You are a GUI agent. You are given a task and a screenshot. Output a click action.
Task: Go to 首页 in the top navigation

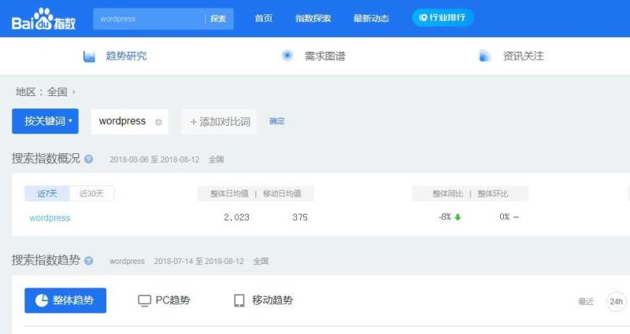click(x=264, y=19)
